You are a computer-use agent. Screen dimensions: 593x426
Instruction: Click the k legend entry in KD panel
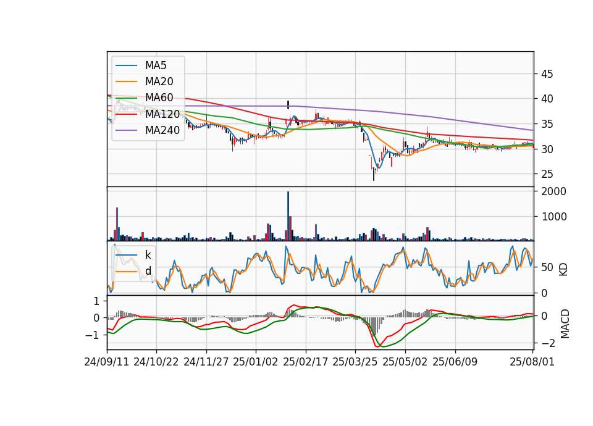click(148, 255)
